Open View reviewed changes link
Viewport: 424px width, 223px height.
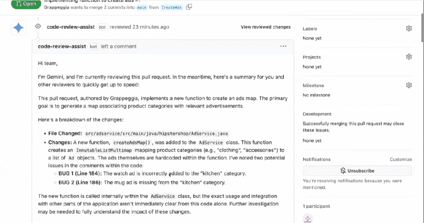266,27
